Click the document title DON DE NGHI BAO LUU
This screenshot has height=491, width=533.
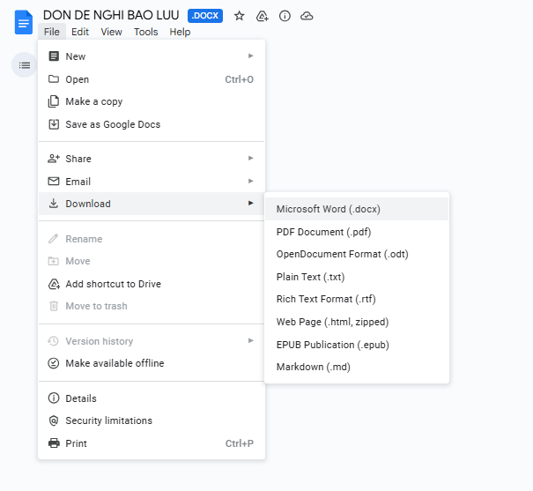(111, 15)
